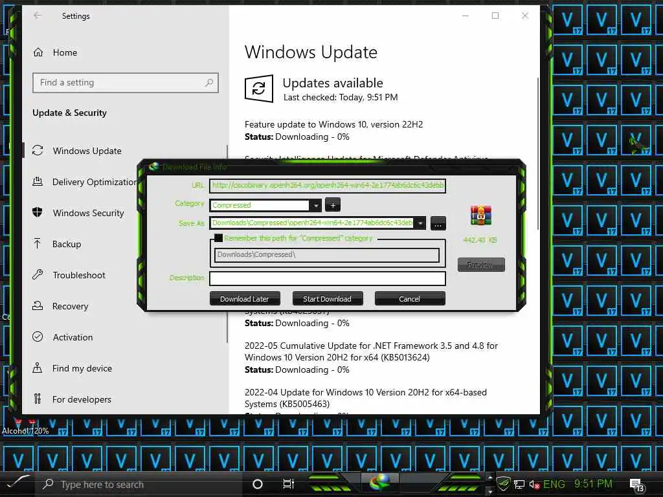Click the Description text field
The width and height of the screenshot is (663, 497).
(x=328, y=278)
